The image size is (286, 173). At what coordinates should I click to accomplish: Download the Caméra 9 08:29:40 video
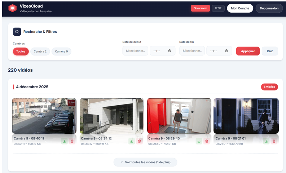pyautogui.click(x=199, y=141)
